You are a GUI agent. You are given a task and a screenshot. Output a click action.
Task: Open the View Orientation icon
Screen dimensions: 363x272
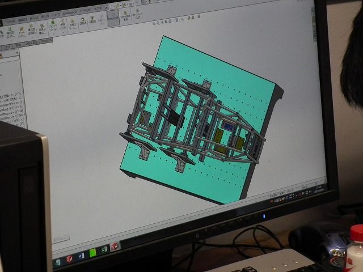tap(170, 21)
